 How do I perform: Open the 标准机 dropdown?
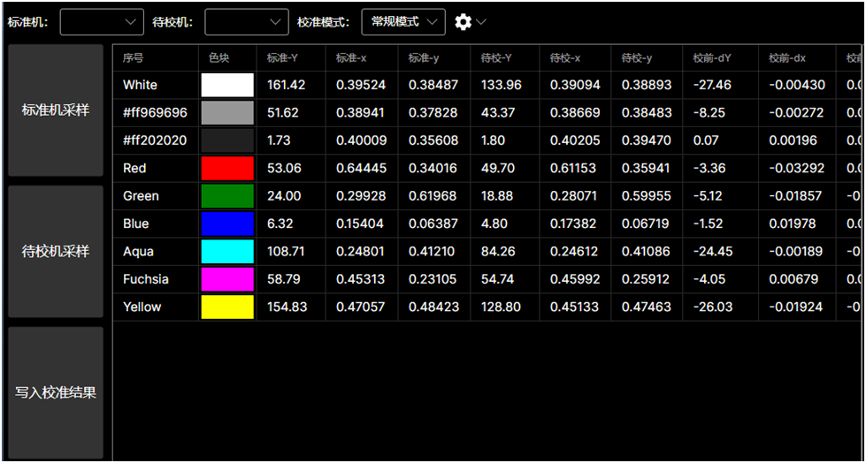[102, 22]
